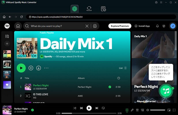Clear the search field with the X
The image size is (178, 115).
87,26
